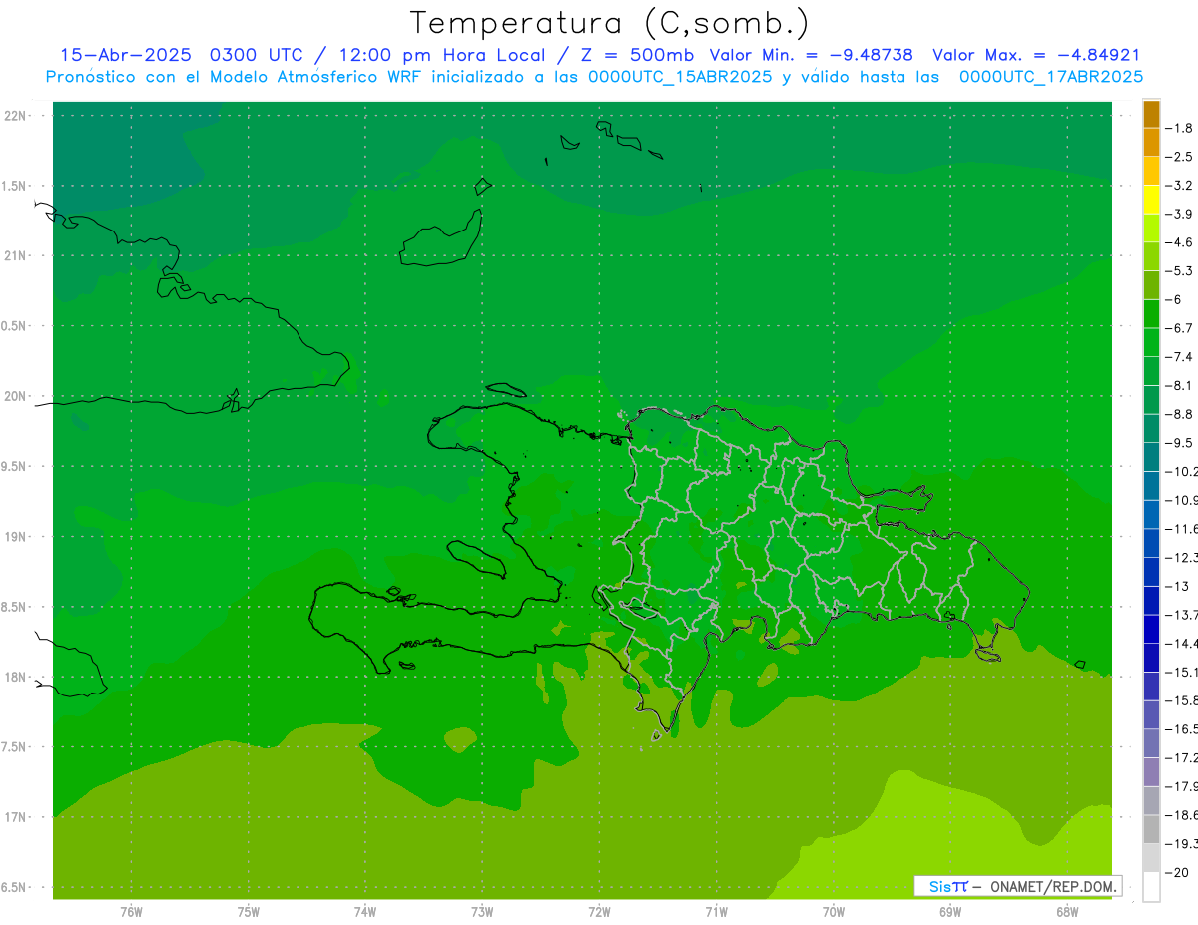Click the white swatch below the -20 mark

click(x=1151, y=886)
